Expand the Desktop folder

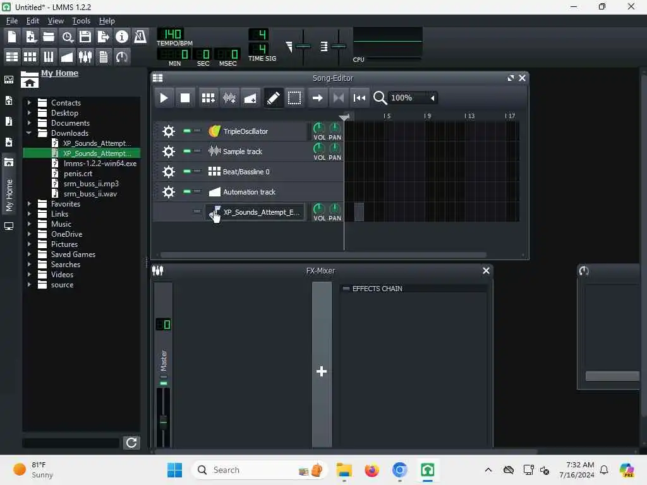[29, 112]
